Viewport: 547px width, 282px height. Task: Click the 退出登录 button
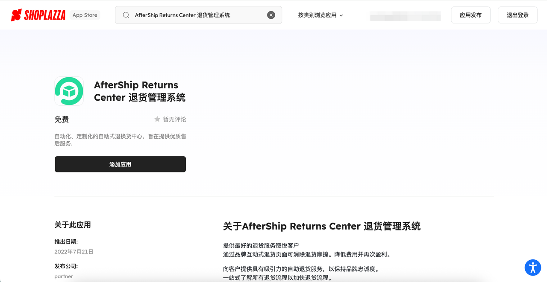coord(517,15)
